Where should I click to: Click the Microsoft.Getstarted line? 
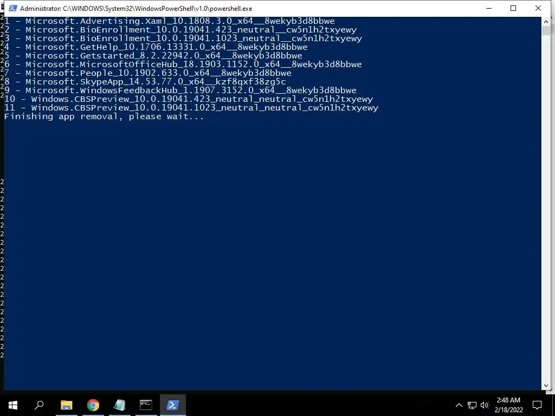[x=153, y=56]
